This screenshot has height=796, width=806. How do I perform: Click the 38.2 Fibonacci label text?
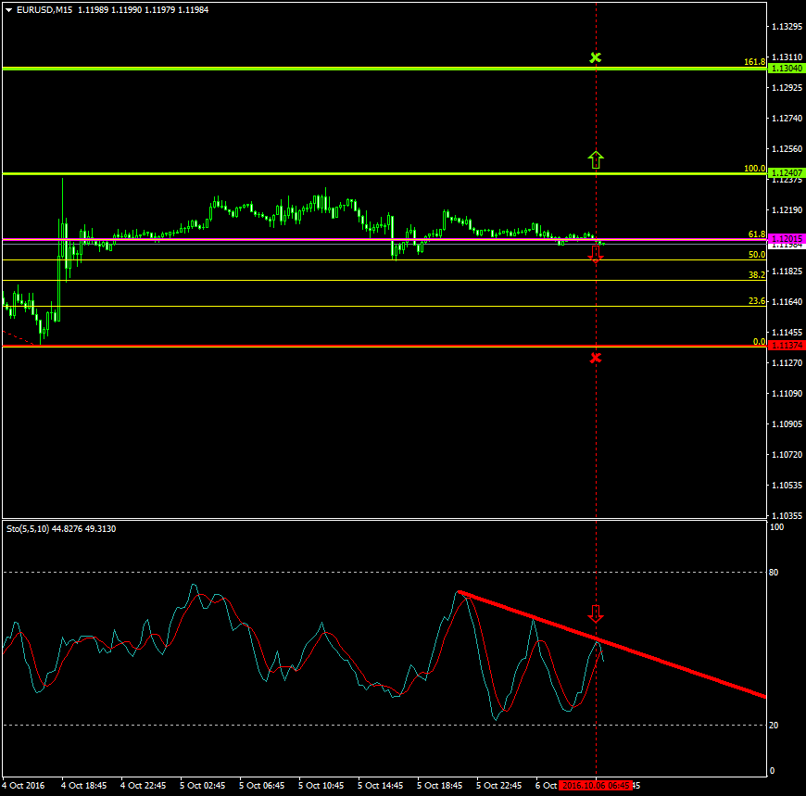(755, 274)
